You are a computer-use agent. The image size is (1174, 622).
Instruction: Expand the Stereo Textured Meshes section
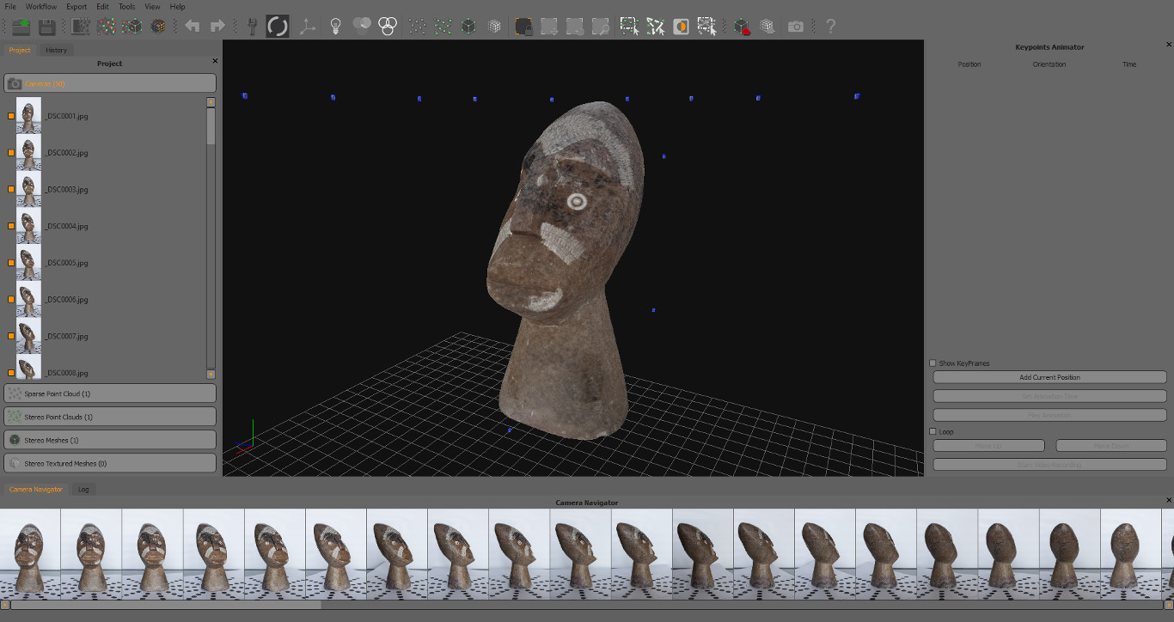click(110, 463)
